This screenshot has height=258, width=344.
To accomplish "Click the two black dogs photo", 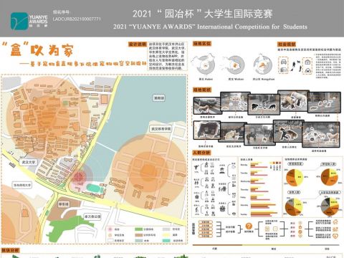I will 264,104.
